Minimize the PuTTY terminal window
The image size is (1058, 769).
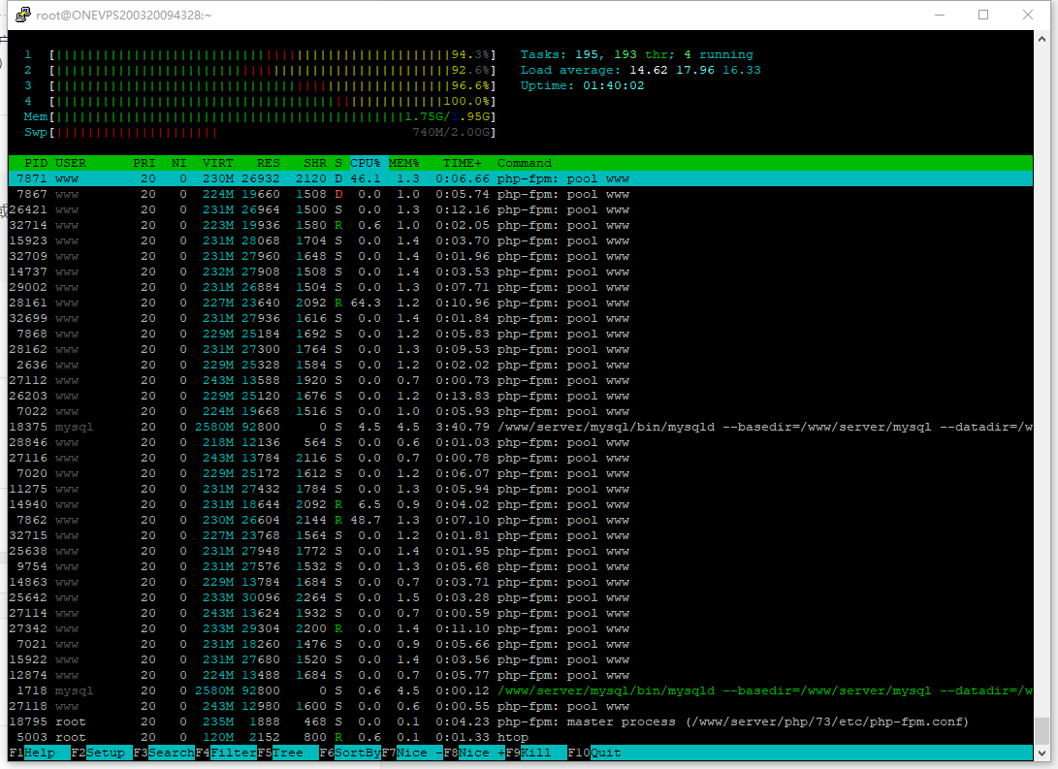coord(940,15)
